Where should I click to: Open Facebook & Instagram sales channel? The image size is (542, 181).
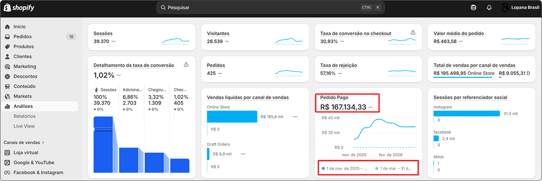point(39,172)
